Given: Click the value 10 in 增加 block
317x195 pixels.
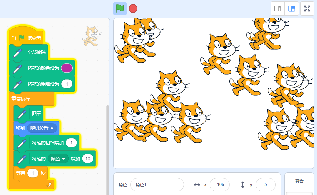Looking at the screenshot, I should coord(88,159).
